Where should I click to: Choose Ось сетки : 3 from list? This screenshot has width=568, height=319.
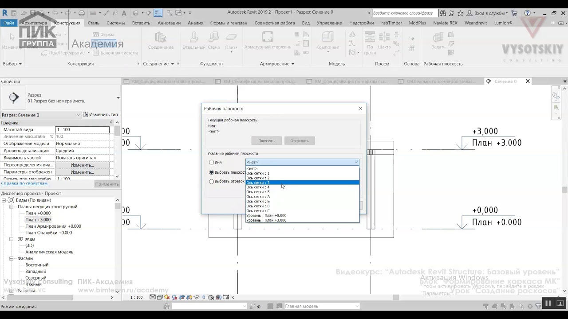tap(302, 183)
